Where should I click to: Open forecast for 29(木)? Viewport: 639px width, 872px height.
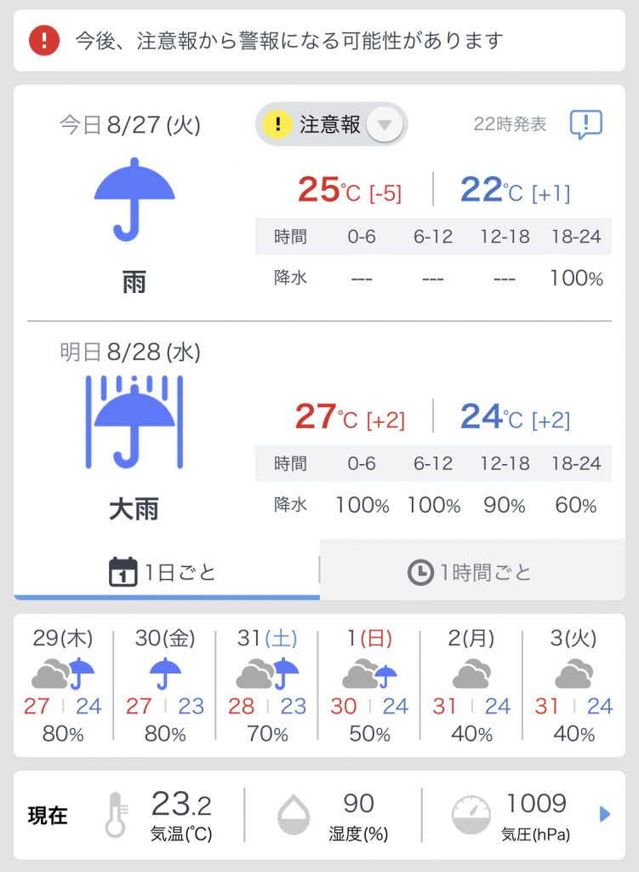tap(63, 686)
